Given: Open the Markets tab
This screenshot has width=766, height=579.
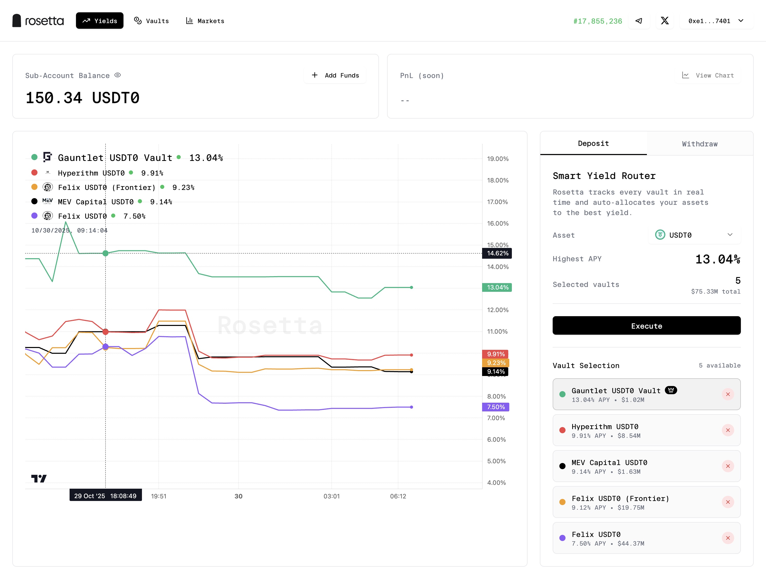Looking at the screenshot, I should 205,21.
